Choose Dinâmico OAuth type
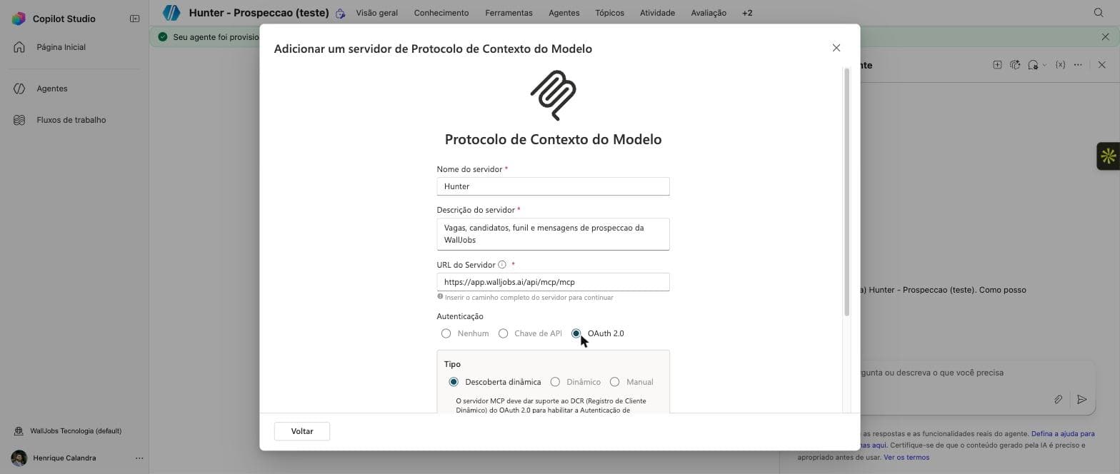 coord(555,382)
